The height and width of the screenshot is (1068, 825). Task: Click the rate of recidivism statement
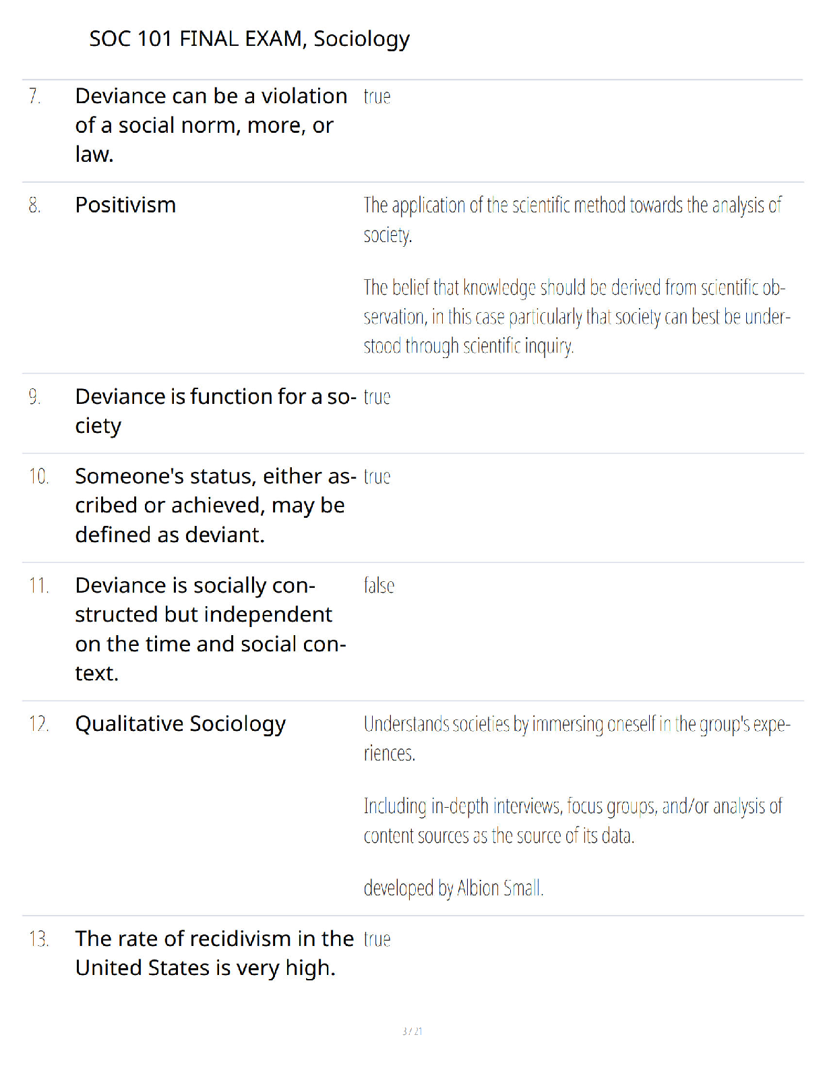tap(214, 953)
